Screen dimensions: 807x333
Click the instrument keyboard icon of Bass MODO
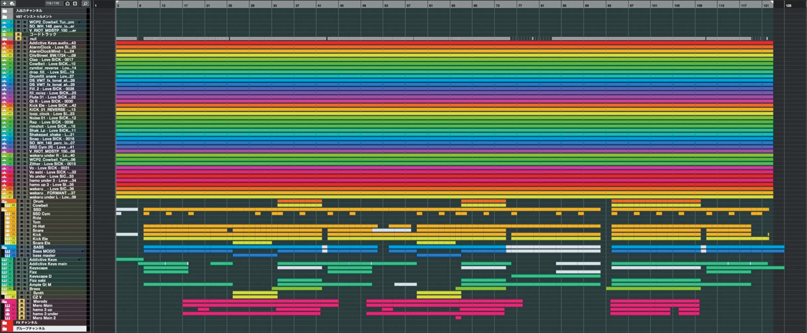coord(7,251)
